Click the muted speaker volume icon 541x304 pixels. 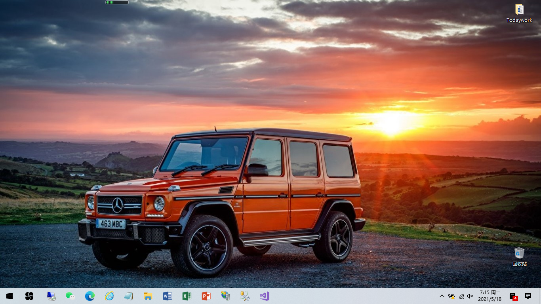(x=471, y=296)
